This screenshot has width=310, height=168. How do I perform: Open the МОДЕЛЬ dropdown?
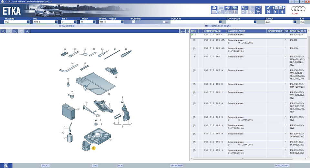(x=28, y=22)
